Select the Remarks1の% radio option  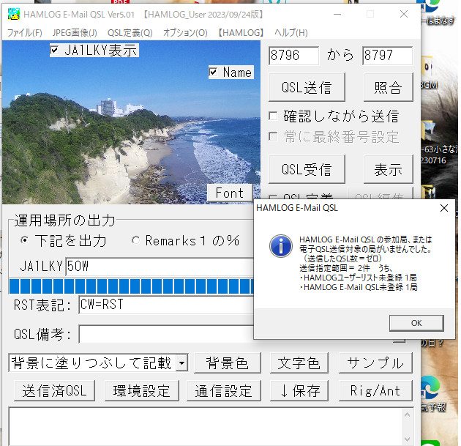point(135,241)
